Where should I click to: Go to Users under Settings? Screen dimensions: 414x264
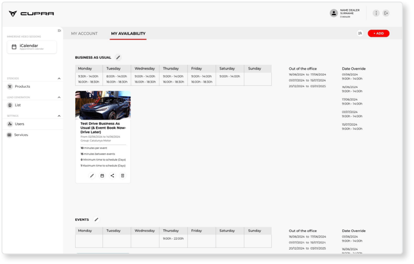coord(19,124)
